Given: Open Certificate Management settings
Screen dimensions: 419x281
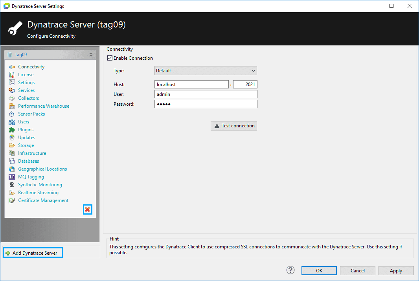Looking at the screenshot, I should point(43,200).
